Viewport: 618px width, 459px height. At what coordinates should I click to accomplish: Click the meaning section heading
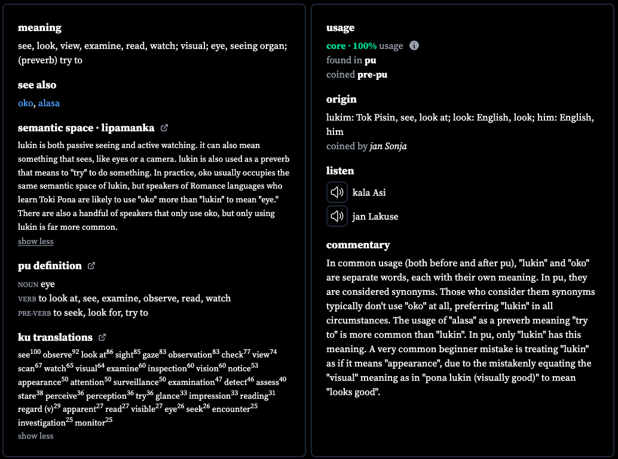[40, 27]
